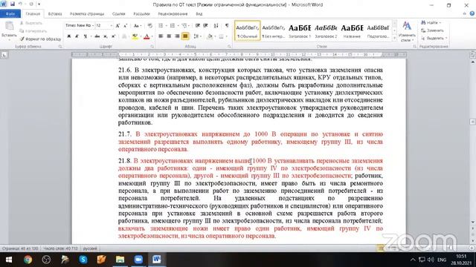Align text left
The image size is (476, 267).
coord(161,36)
